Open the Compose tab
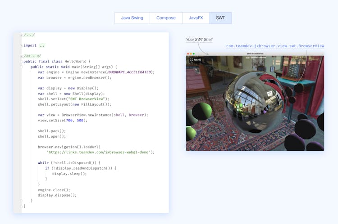 (x=166, y=18)
